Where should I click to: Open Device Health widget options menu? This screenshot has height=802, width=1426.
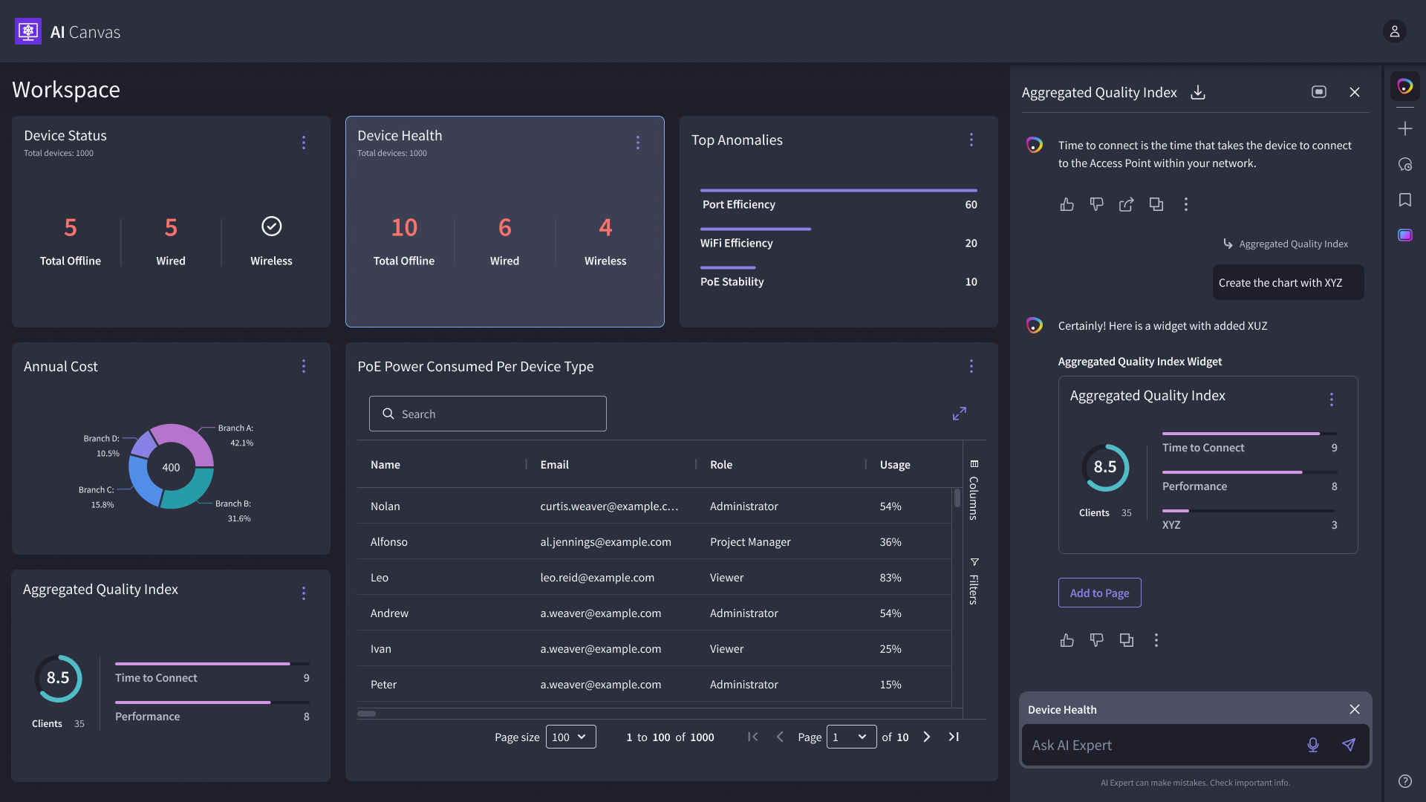pos(637,143)
